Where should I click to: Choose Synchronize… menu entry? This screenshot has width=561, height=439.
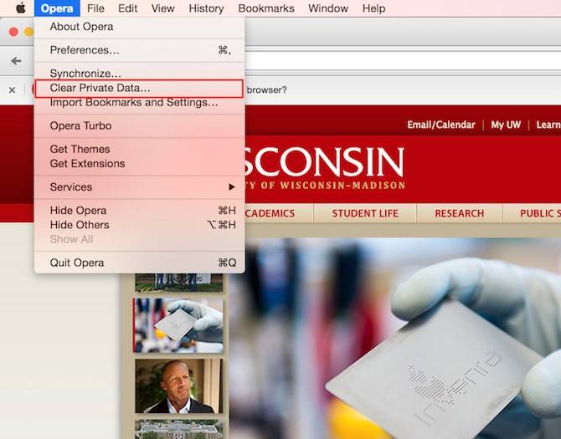140,74
